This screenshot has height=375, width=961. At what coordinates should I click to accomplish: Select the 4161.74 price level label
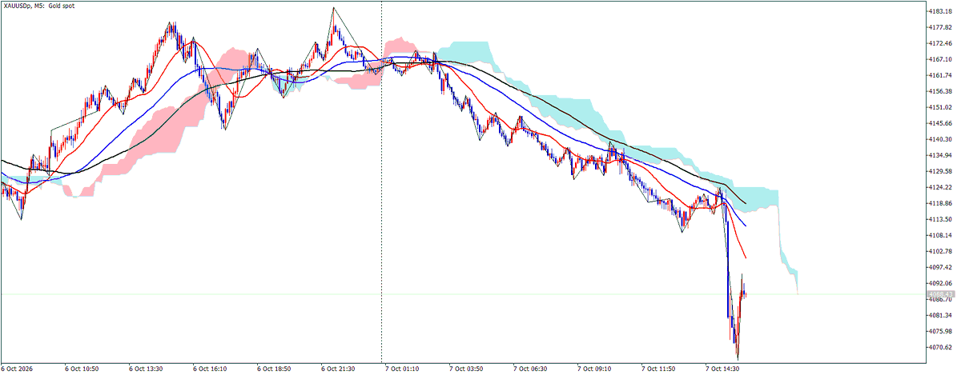(x=939, y=75)
